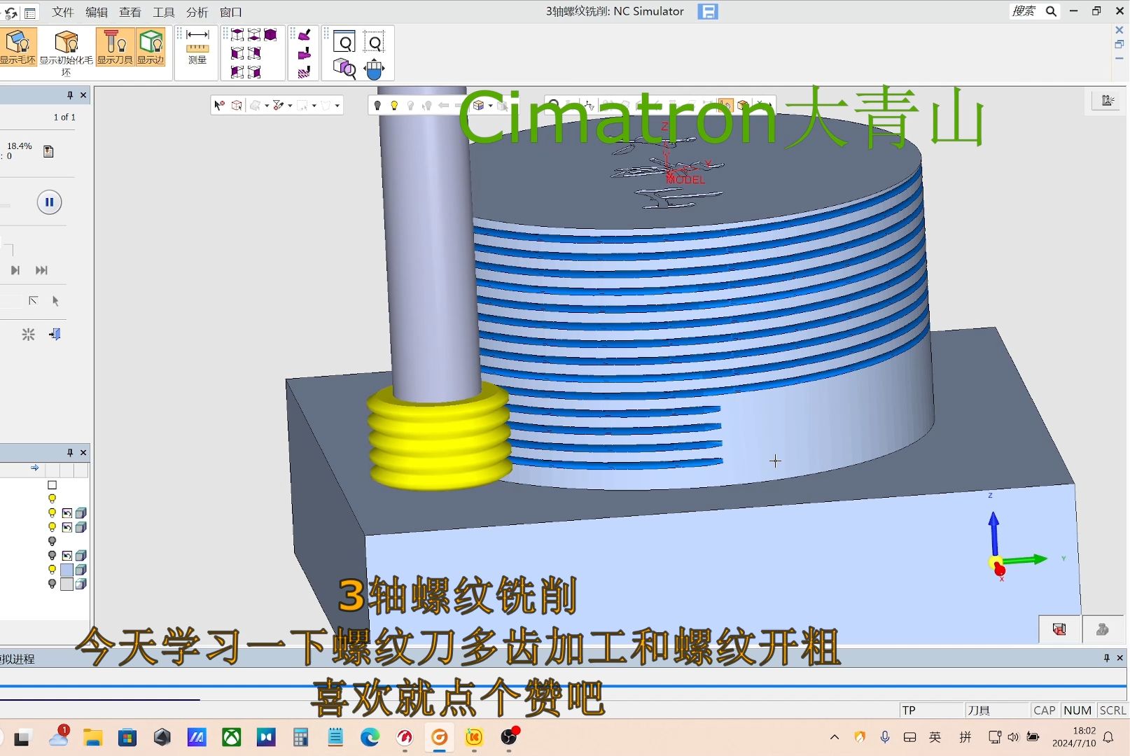Open the 文件 menu

point(62,12)
